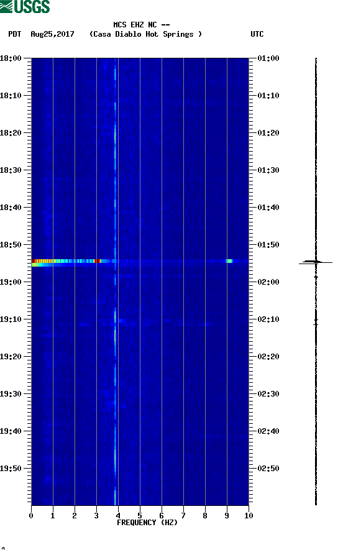The height and width of the screenshot is (555, 343).
Task: Click the large spike on the seismogram trace
Action: click(316, 262)
